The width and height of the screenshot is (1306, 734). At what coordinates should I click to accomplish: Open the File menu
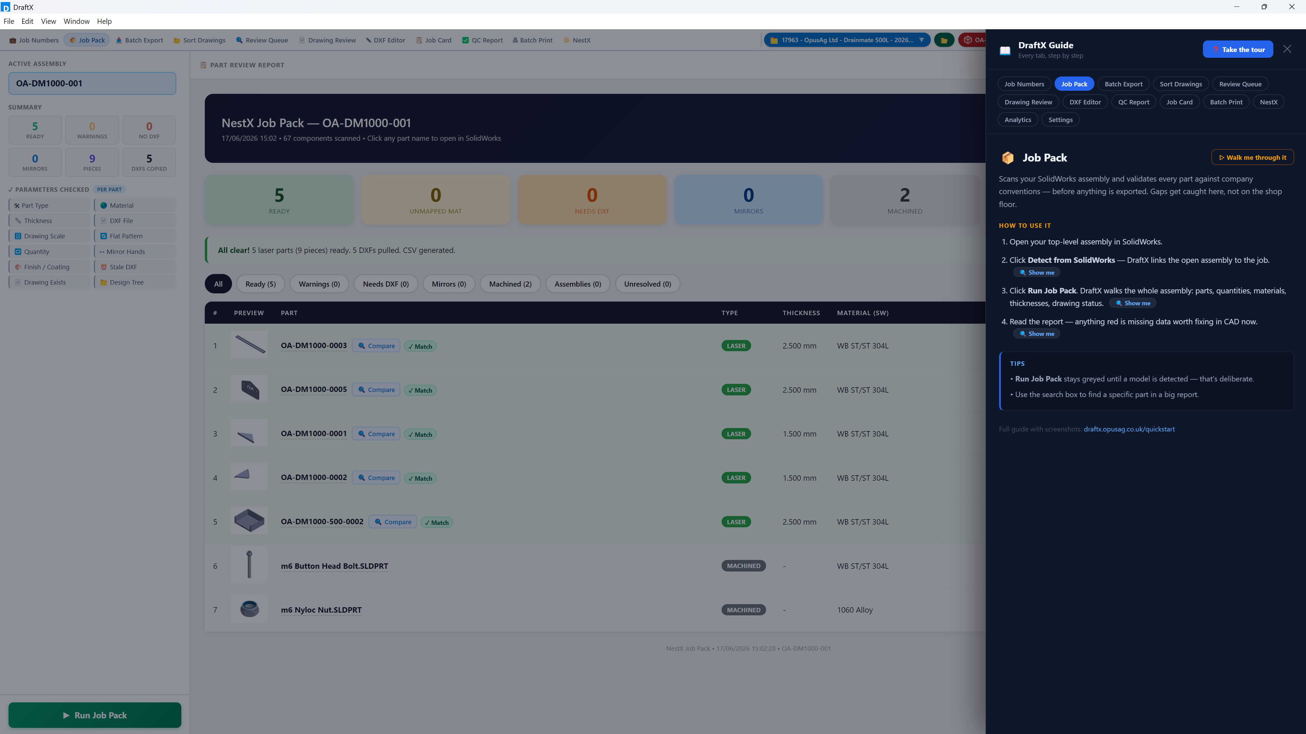[9, 21]
